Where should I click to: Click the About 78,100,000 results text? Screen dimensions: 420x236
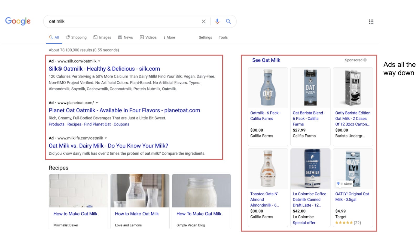click(84, 50)
